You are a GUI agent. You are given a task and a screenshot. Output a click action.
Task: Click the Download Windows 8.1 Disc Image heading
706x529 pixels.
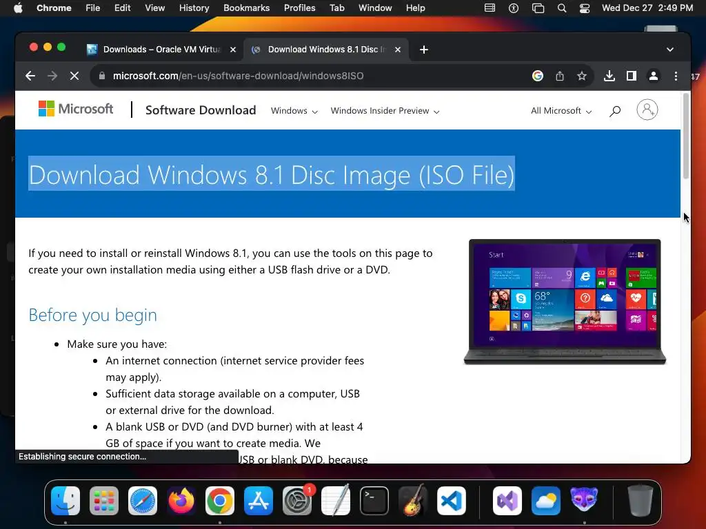point(272,174)
